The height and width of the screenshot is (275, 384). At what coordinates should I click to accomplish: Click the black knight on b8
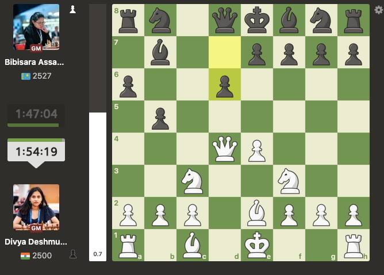click(160, 20)
